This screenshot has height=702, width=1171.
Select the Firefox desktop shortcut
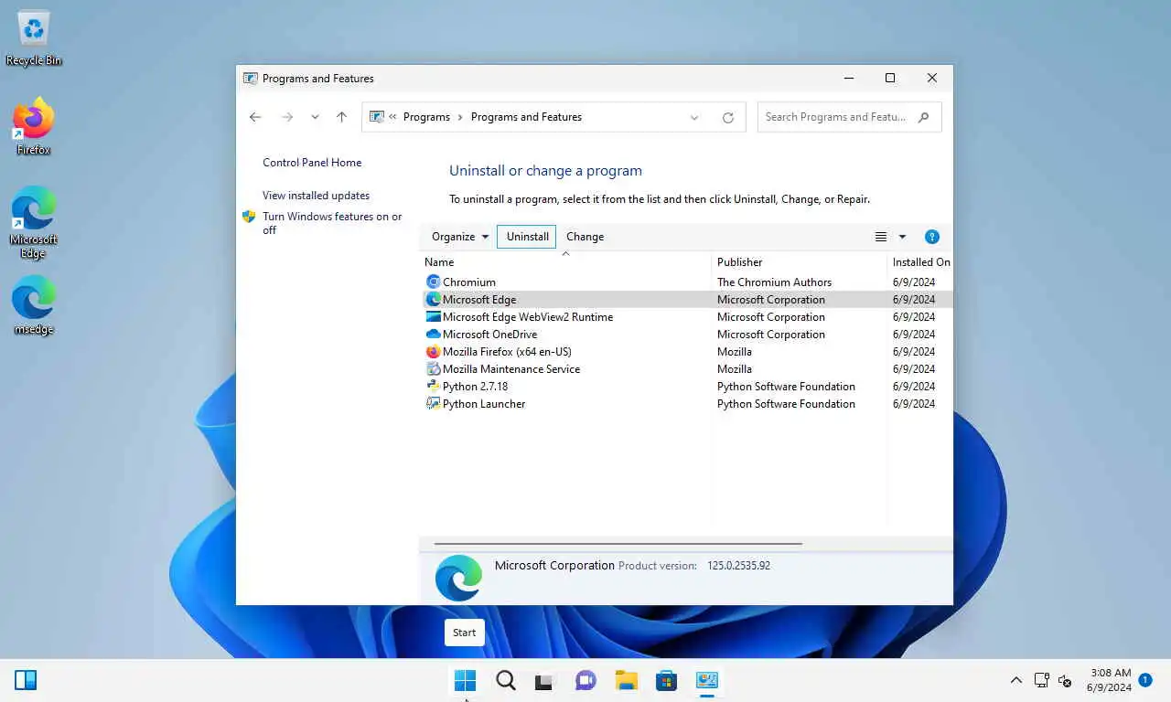(34, 126)
